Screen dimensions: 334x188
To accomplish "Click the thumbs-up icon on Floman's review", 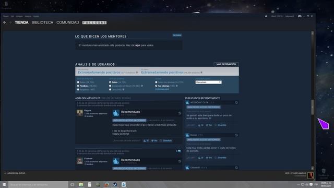I will tap(116, 161).
